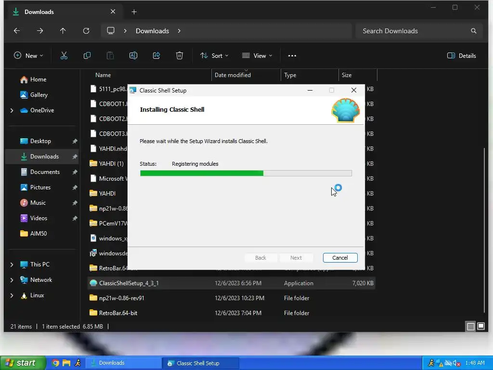This screenshot has height=370, width=493.
Task: Cancel the Classic Shell installation
Action: (340, 258)
